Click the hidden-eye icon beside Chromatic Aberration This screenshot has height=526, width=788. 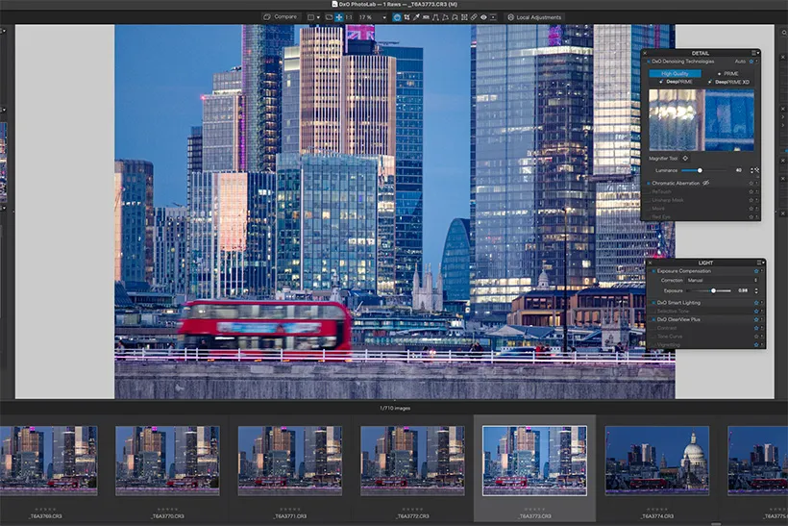[705, 183]
